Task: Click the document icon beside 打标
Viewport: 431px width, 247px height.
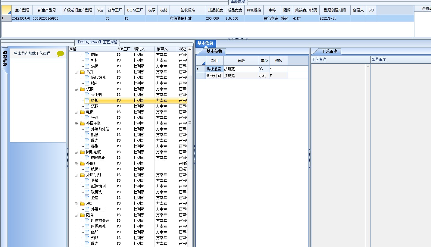Action: (87, 61)
